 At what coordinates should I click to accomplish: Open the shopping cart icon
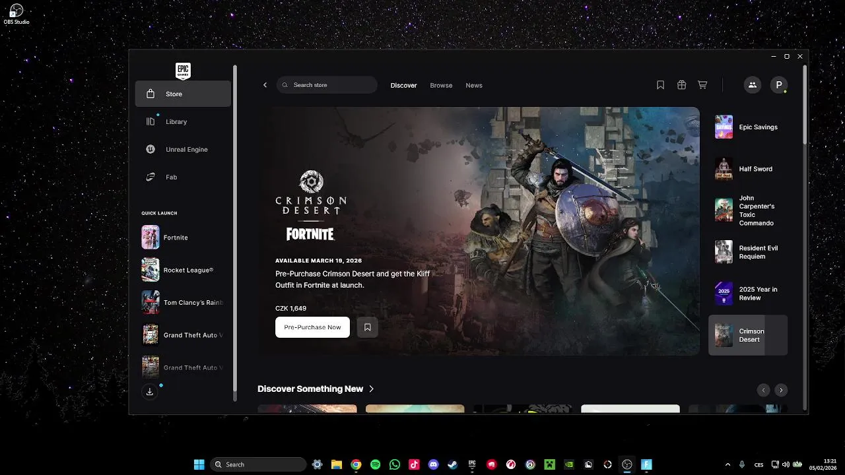702,85
